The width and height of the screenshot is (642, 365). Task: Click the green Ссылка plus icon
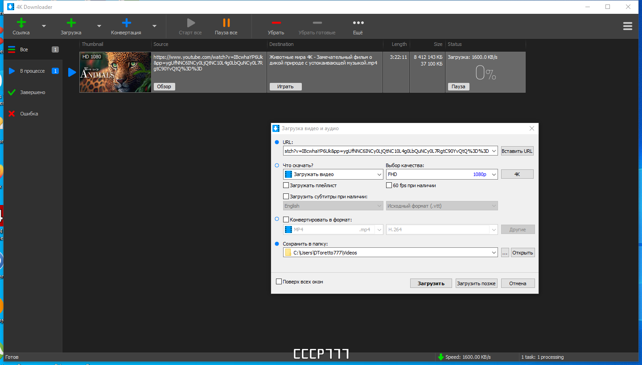(x=21, y=23)
